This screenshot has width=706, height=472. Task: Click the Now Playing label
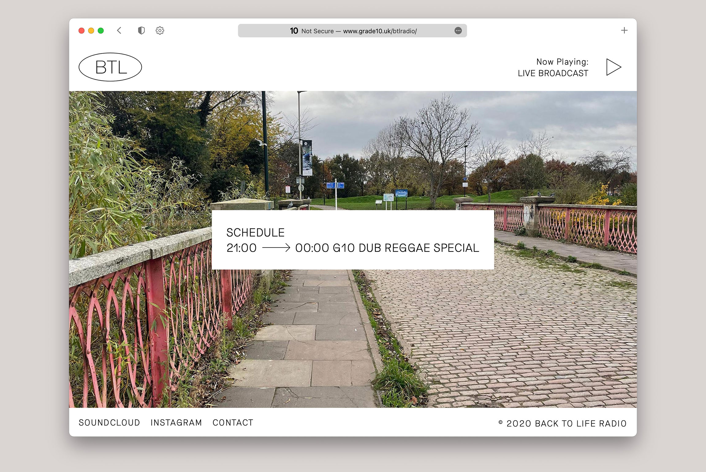[x=562, y=62]
